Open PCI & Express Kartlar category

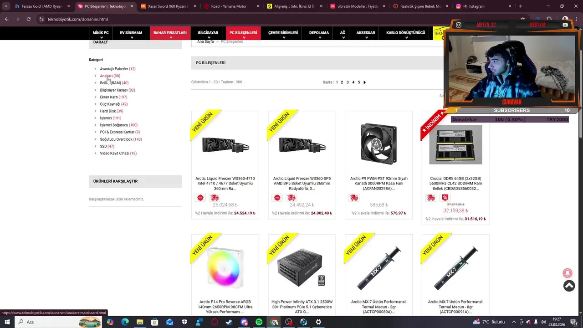click(x=120, y=132)
